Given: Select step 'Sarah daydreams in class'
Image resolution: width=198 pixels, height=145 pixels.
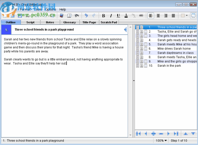Looking at the screenshot, I should [x=175, y=53].
